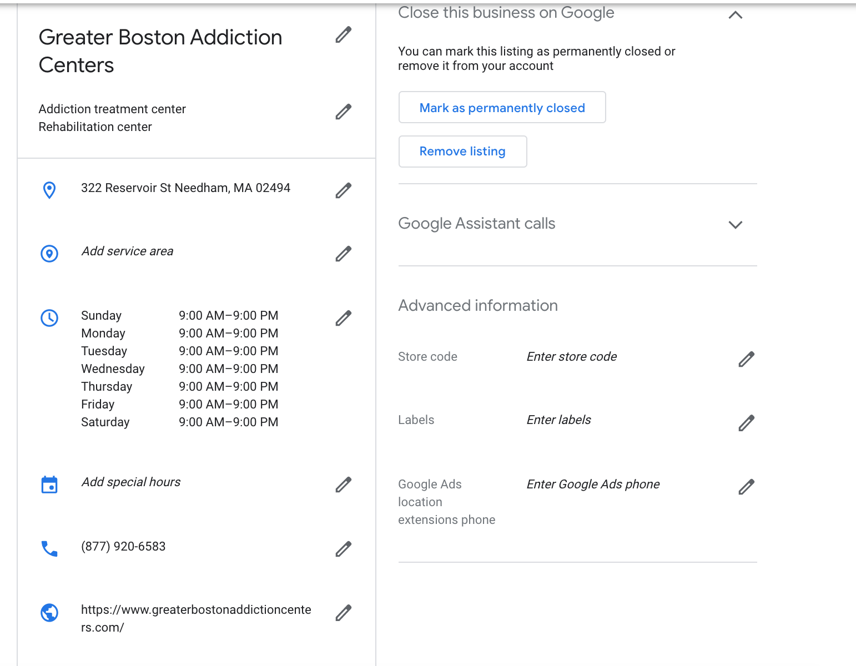The image size is (856, 666).
Task: Click the Advanced information heading
Action: point(478,305)
